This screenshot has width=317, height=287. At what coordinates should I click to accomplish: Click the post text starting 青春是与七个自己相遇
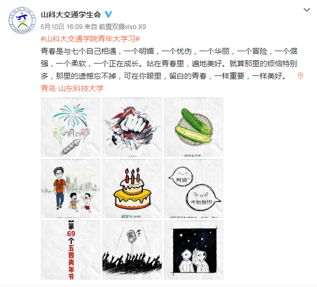tap(169, 64)
